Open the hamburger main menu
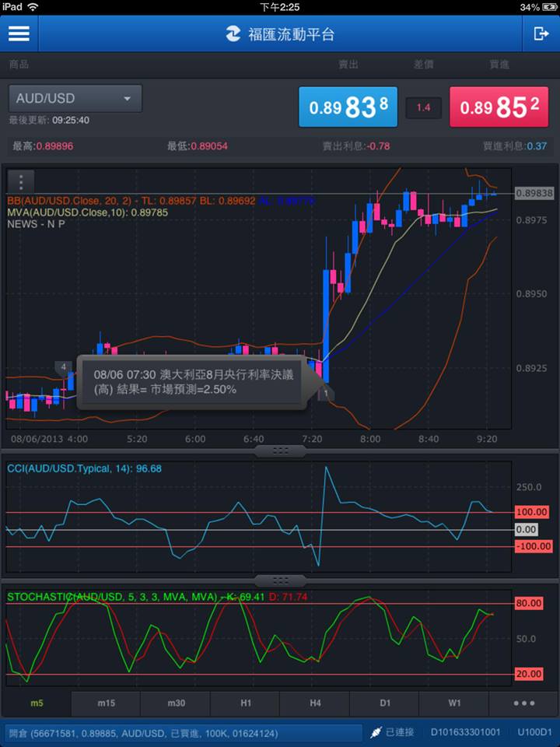Screen dimensions: 560x747 19,33
